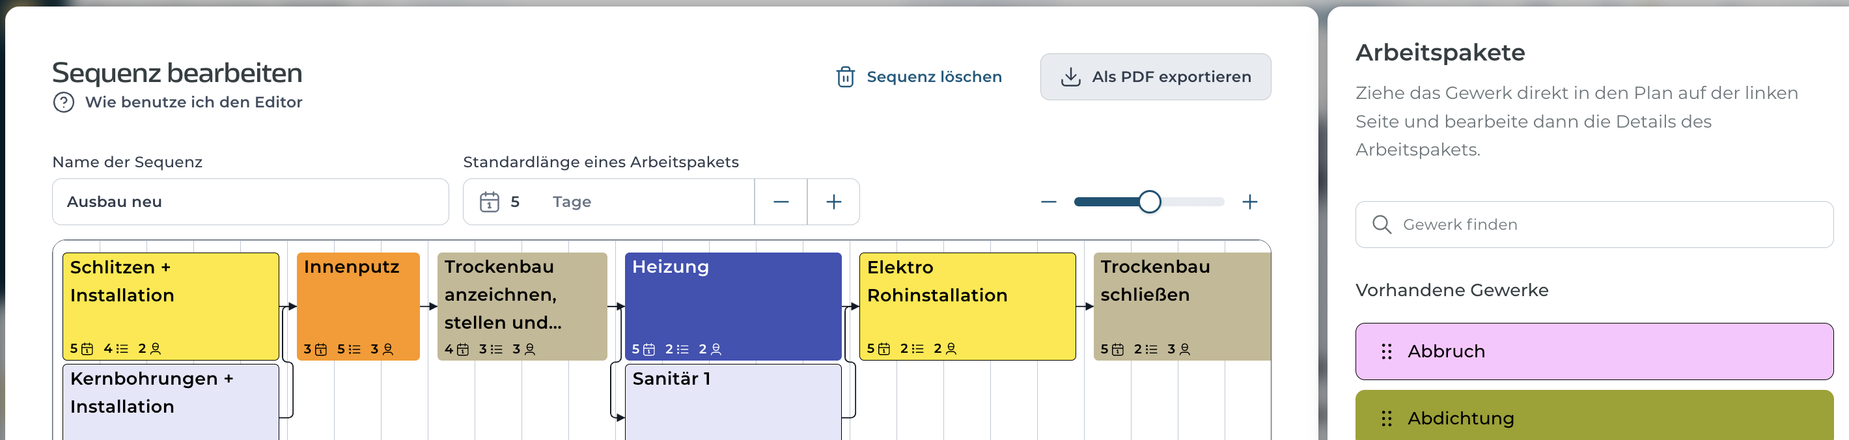The width and height of the screenshot is (1849, 440).
Task: Select the Sanitär 1 work package
Action: 733,402
